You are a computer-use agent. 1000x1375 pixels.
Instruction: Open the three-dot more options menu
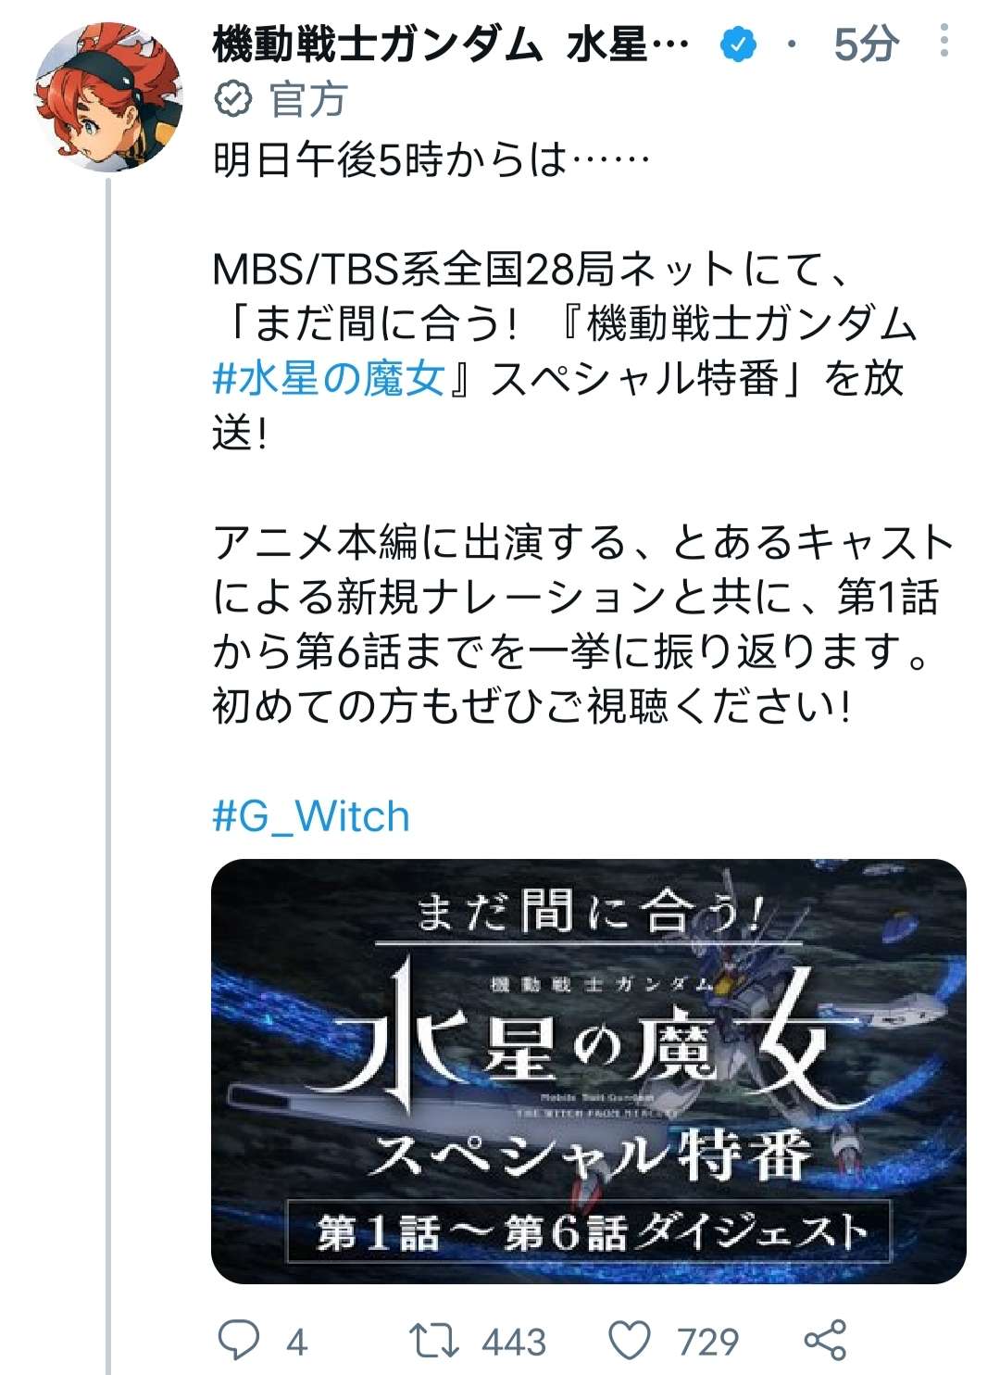pos(944,41)
